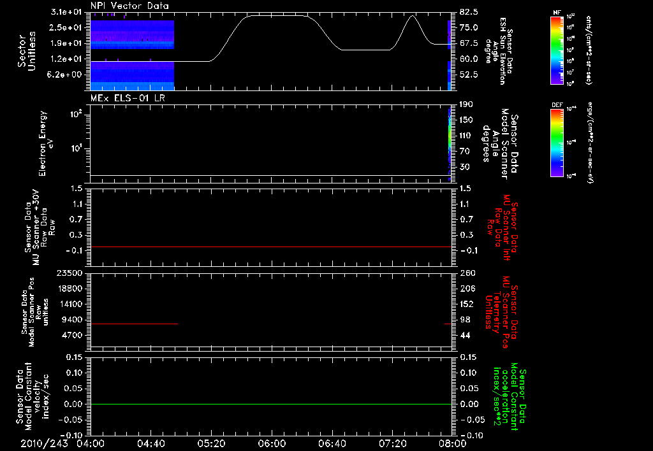Click the 18800 scanner position tick label
653x451 pixels.
pos(70,289)
